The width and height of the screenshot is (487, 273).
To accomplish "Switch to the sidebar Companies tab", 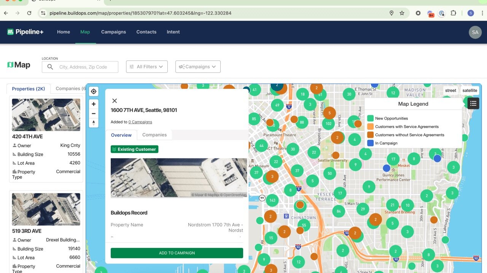I will tap(68, 89).
